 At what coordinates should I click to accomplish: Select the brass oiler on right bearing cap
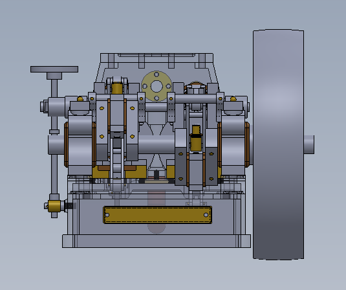(233, 99)
